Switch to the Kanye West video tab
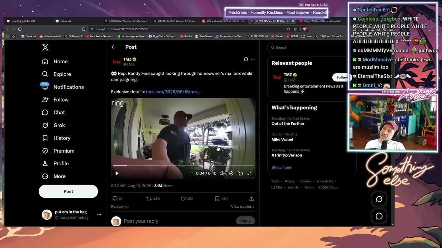The height and width of the screenshot is (248, 442). (321, 21)
